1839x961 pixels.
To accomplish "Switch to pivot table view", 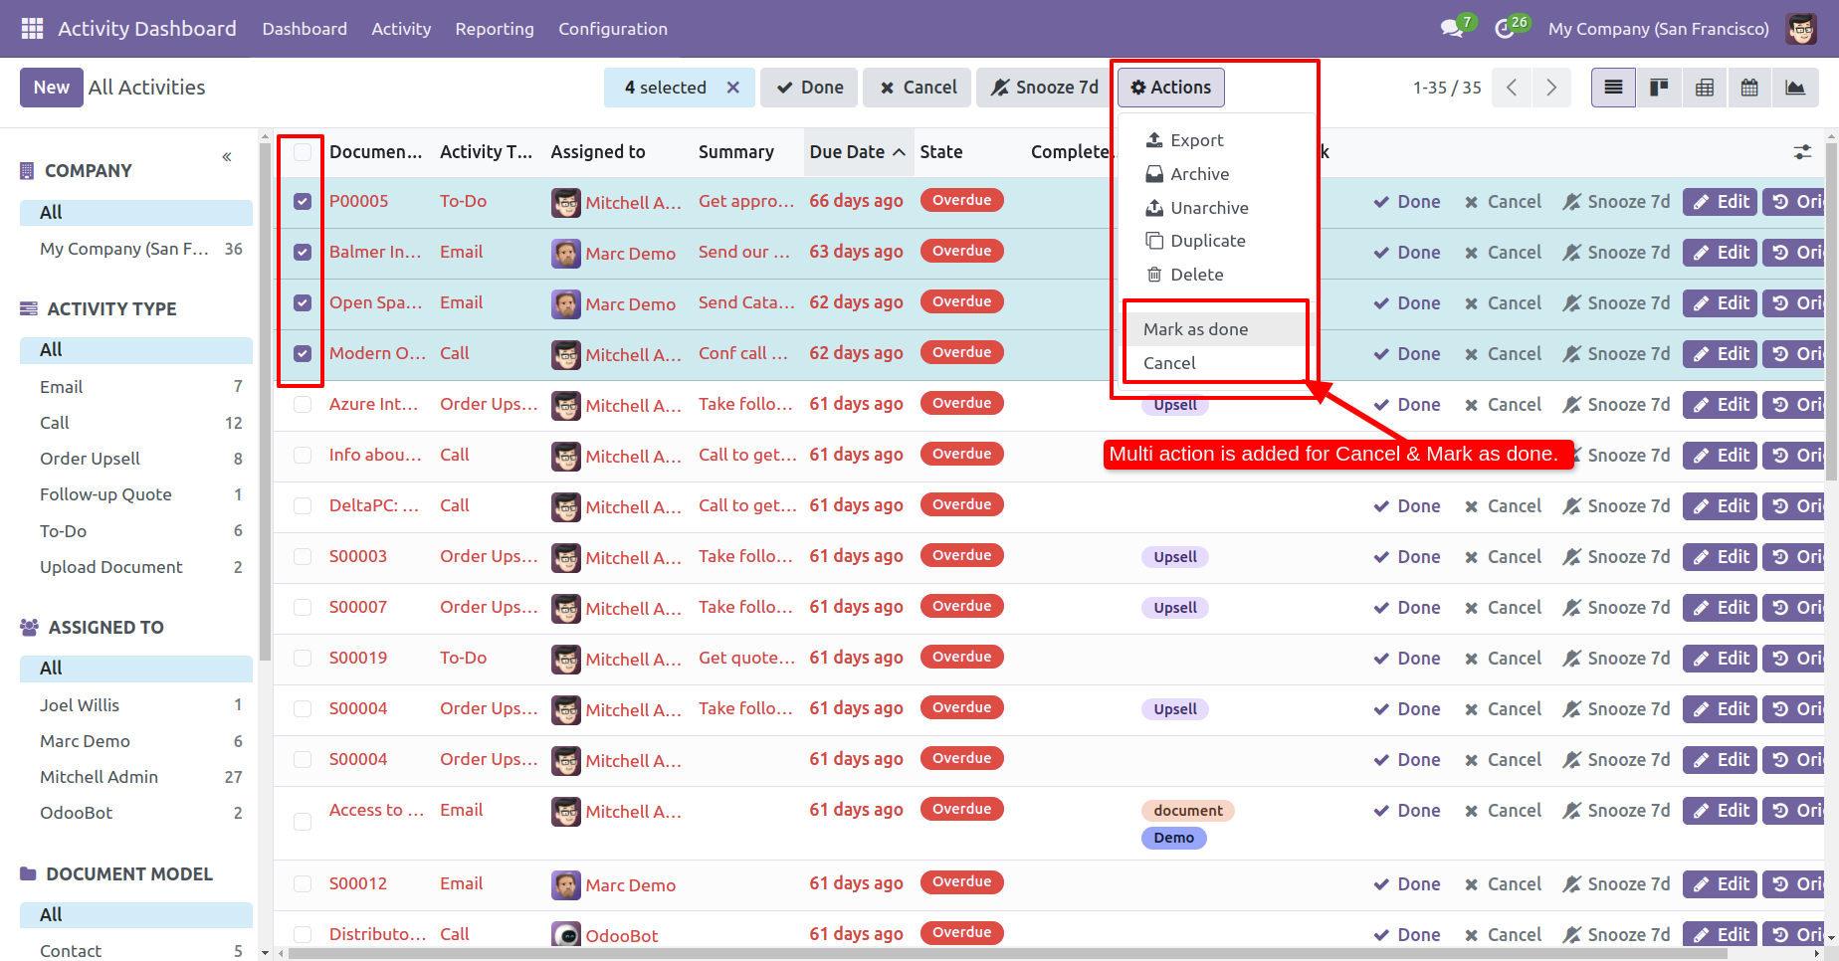I will point(1705,88).
